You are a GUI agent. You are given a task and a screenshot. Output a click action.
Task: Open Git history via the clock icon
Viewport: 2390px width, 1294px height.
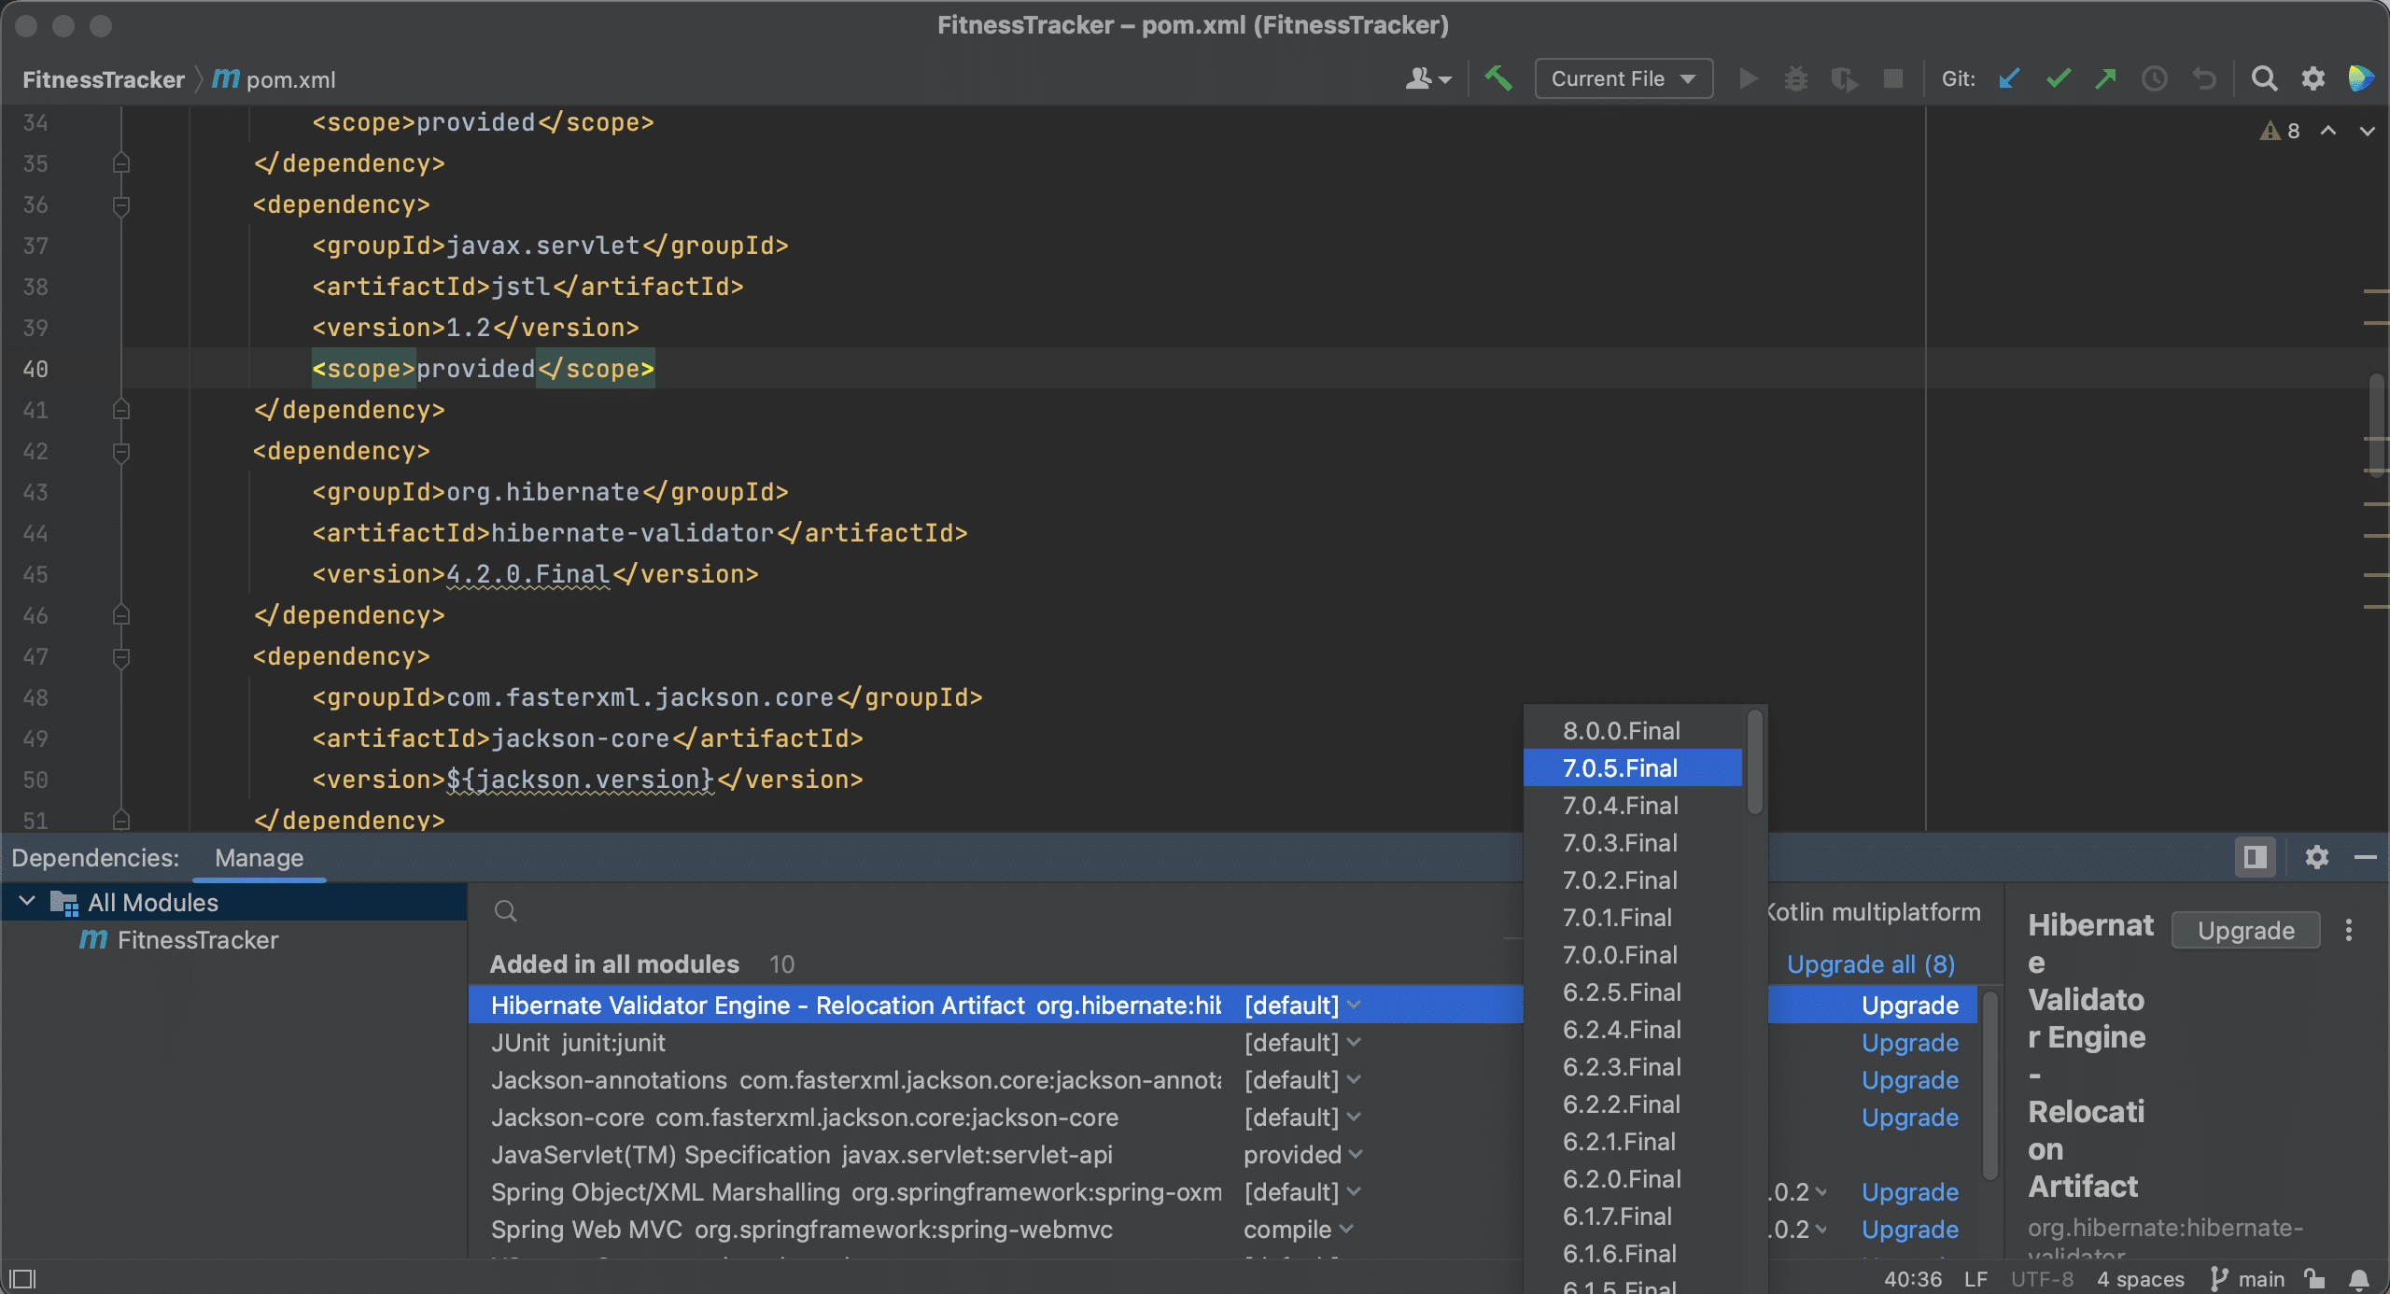pos(2155,78)
